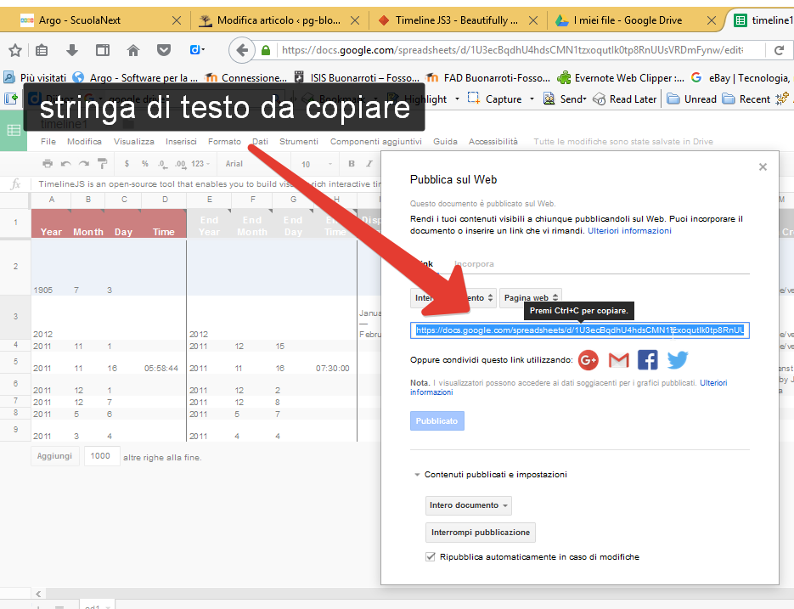Image resolution: width=794 pixels, height=609 pixels.
Task: Open the Componenti aggiuntivi menu
Action: (x=375, y=141)
